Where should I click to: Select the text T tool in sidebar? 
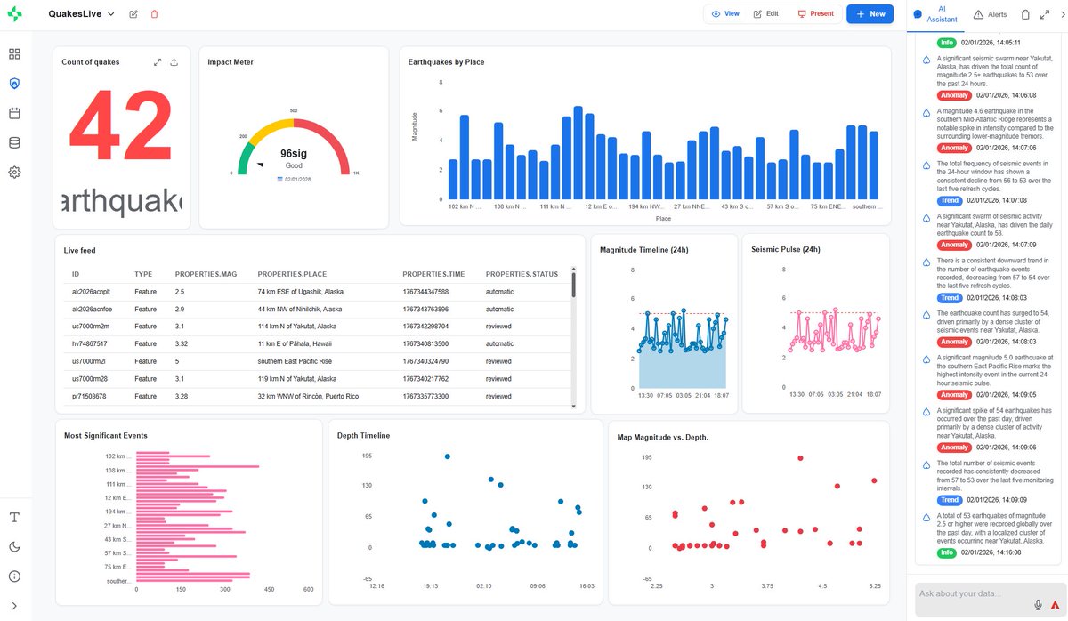[x=14, y=518]
